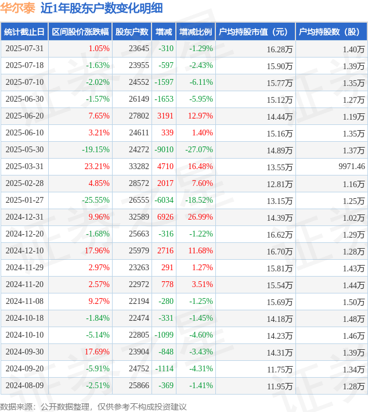Click the price change value 17.96%
Viewport: 368px width, 412px height.
97,250
